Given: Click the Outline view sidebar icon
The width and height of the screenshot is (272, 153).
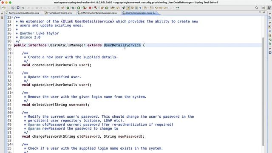Looking at the screenshot, I should (270, 17).
